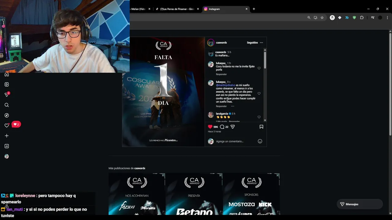Screen dimensions: 392x220
Task: Reply to the first lukaquu_ comment
Action: click(221, 74)
